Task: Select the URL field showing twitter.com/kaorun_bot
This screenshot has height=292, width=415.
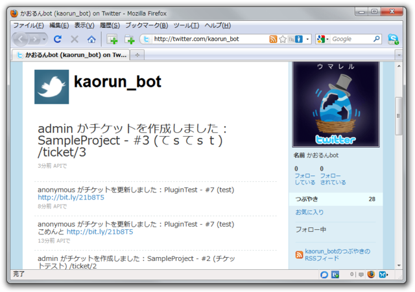Action: point(210,39)
